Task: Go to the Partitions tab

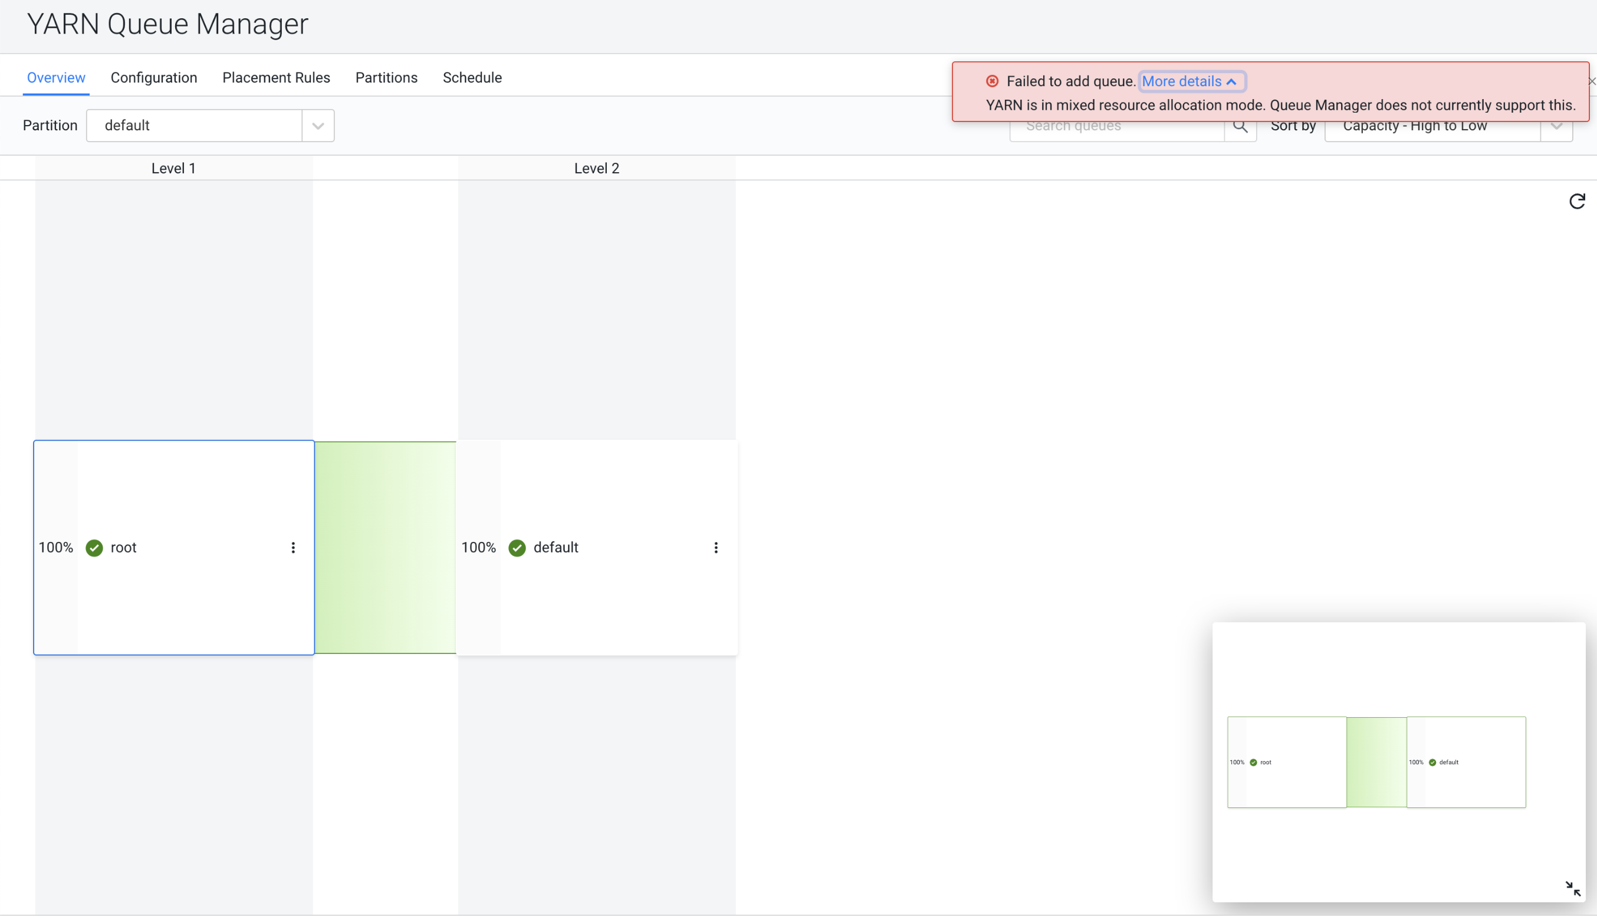Action: point(386,78)
